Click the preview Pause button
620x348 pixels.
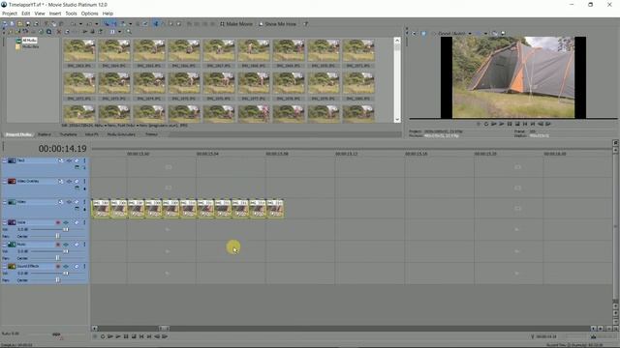tap(510, 124)
